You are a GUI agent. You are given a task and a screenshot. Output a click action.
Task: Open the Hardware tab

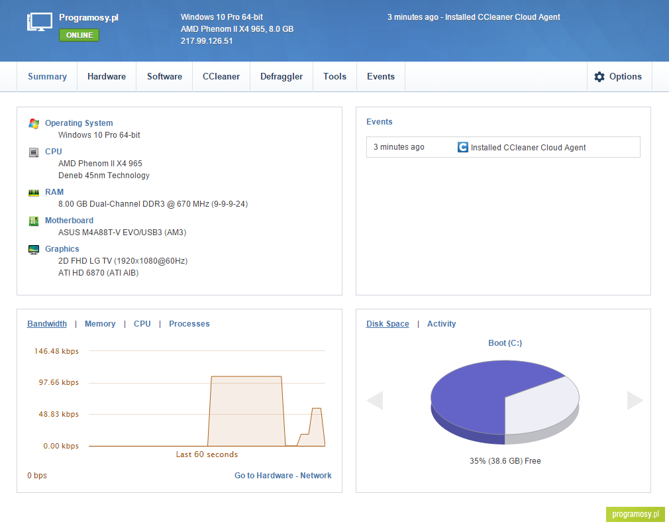tap(107, 76)
